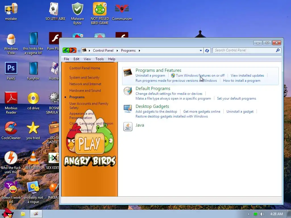The height and width of the screenshot is (218, 291).
Task: Click Add gadgets to the desktop
Action: pyautogui.click(x=156, y=111)
